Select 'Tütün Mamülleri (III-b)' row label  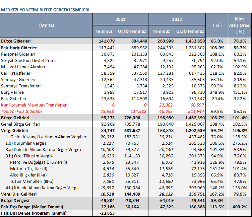pyautogui.click(x=31, y=182)
